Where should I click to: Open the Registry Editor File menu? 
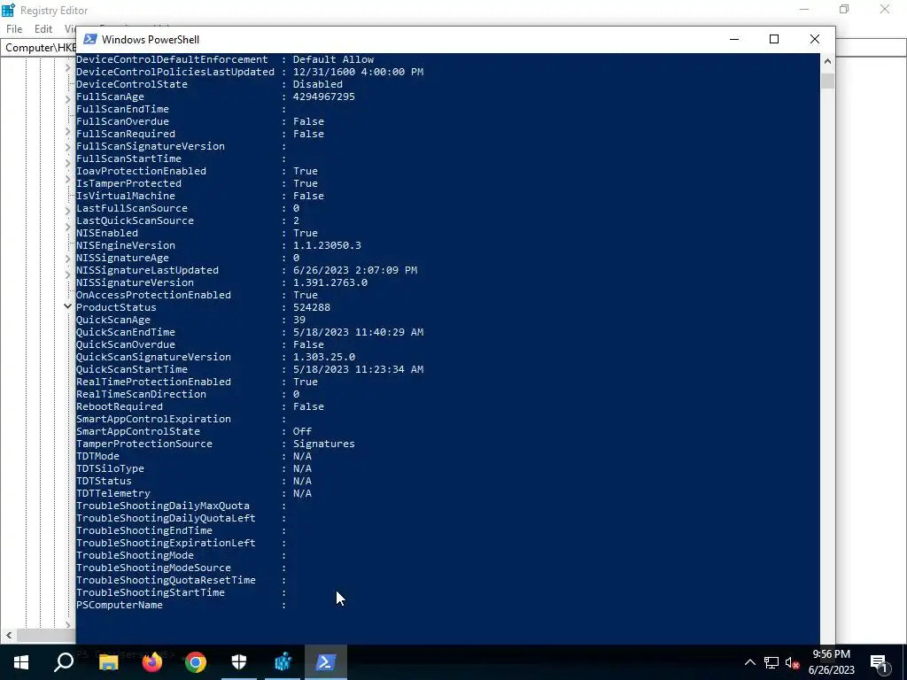pos(14,29)
